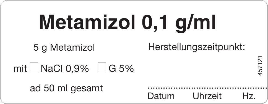The image size is (268, 104).
Task: Tick the NaCl 0,9% checkbox
Action: tap(34, 67)
